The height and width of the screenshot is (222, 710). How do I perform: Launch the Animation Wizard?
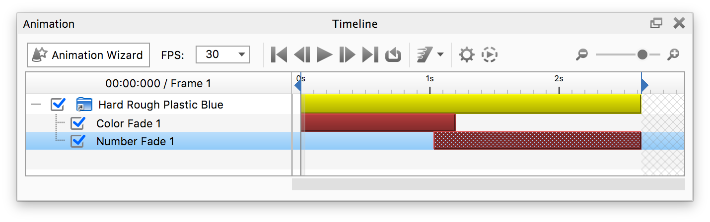[x=88, y=55]
